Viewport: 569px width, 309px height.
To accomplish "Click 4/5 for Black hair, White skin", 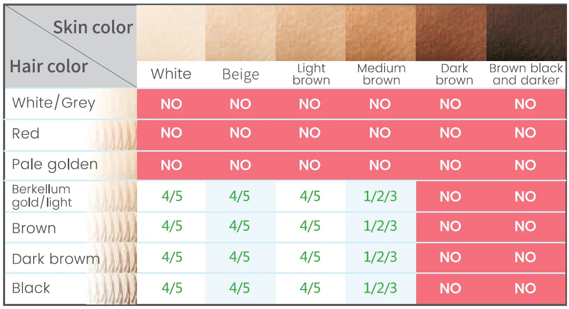I will coord(172,288).
